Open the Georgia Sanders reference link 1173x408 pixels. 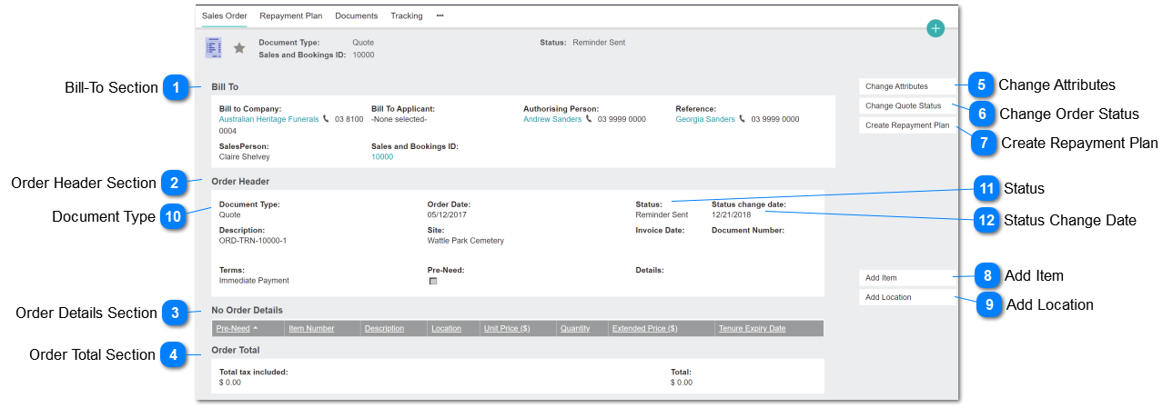(705, 119)
